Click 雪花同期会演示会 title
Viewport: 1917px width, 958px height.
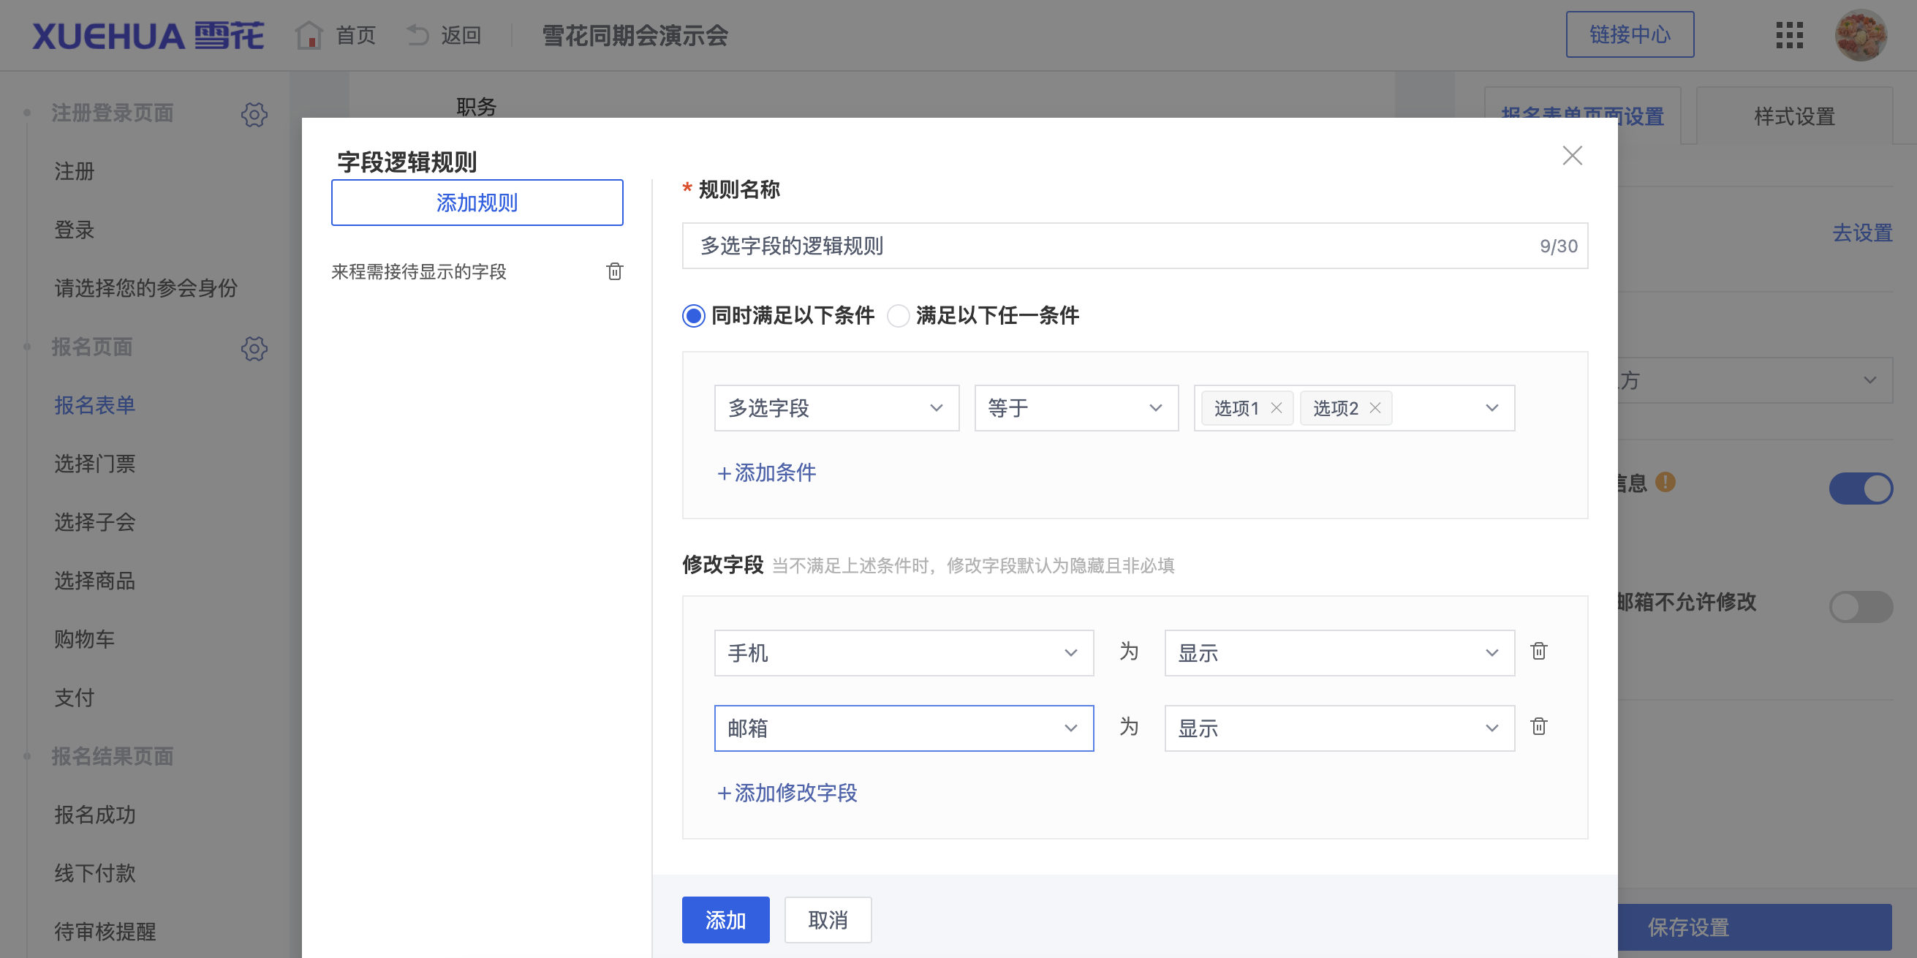tap(635, 35)
